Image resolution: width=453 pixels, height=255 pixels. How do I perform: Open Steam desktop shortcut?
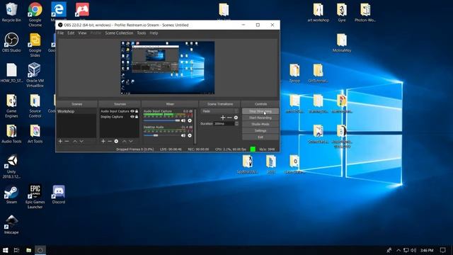point(11,194)
